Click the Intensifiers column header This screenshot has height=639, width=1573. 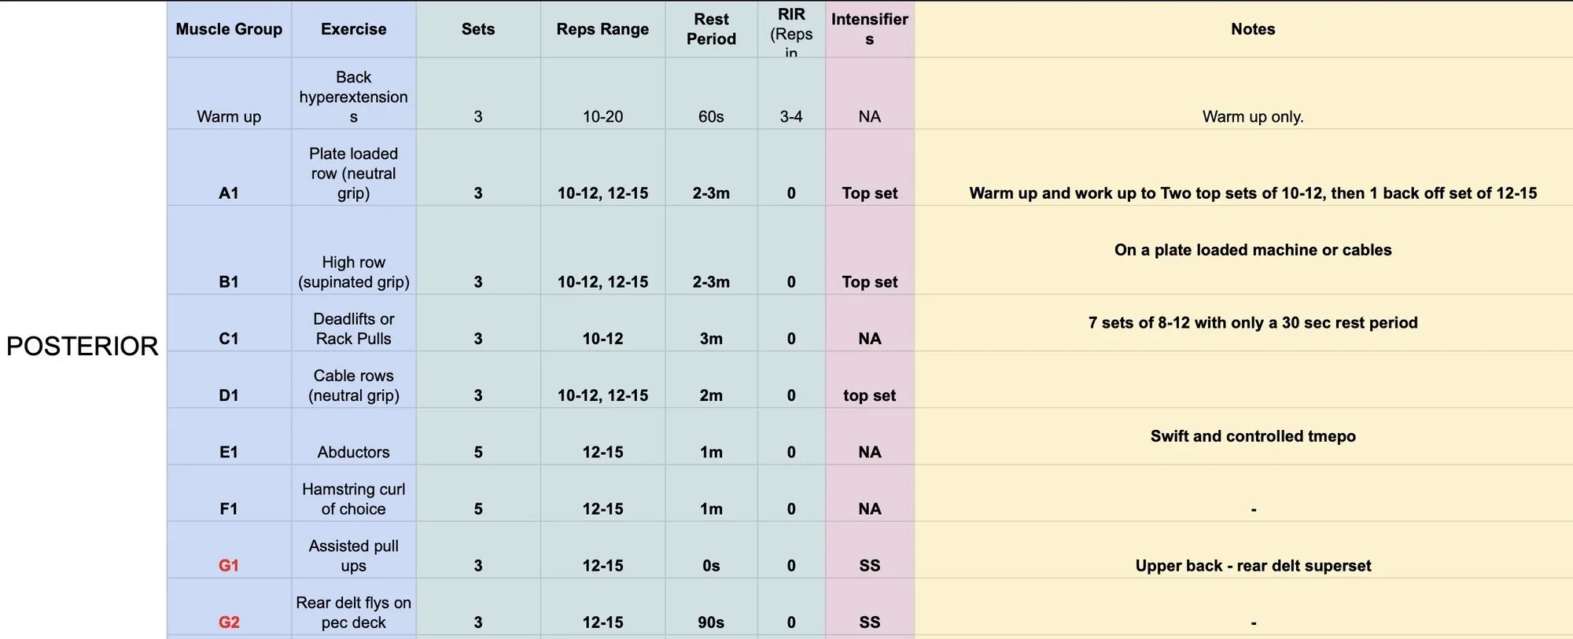869,29
